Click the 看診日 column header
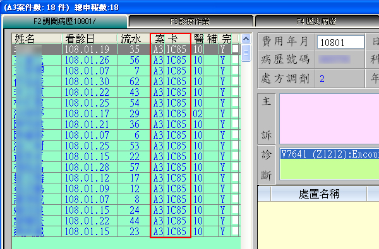The image size is (379, 249). (90, 38)
